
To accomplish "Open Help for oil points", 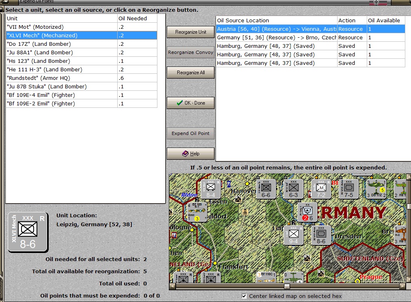I will point(191,154).
